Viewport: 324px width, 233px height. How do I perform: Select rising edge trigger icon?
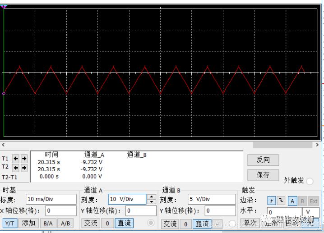pyautogui.click(x=272, y=201)
